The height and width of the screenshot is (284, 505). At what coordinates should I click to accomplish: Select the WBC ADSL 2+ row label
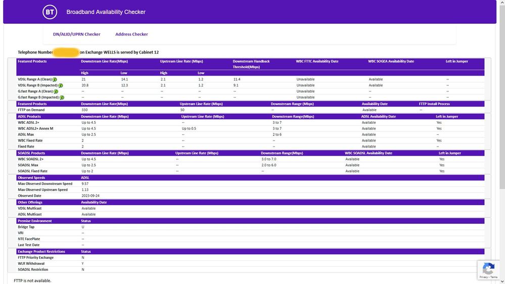coord(28,122)
